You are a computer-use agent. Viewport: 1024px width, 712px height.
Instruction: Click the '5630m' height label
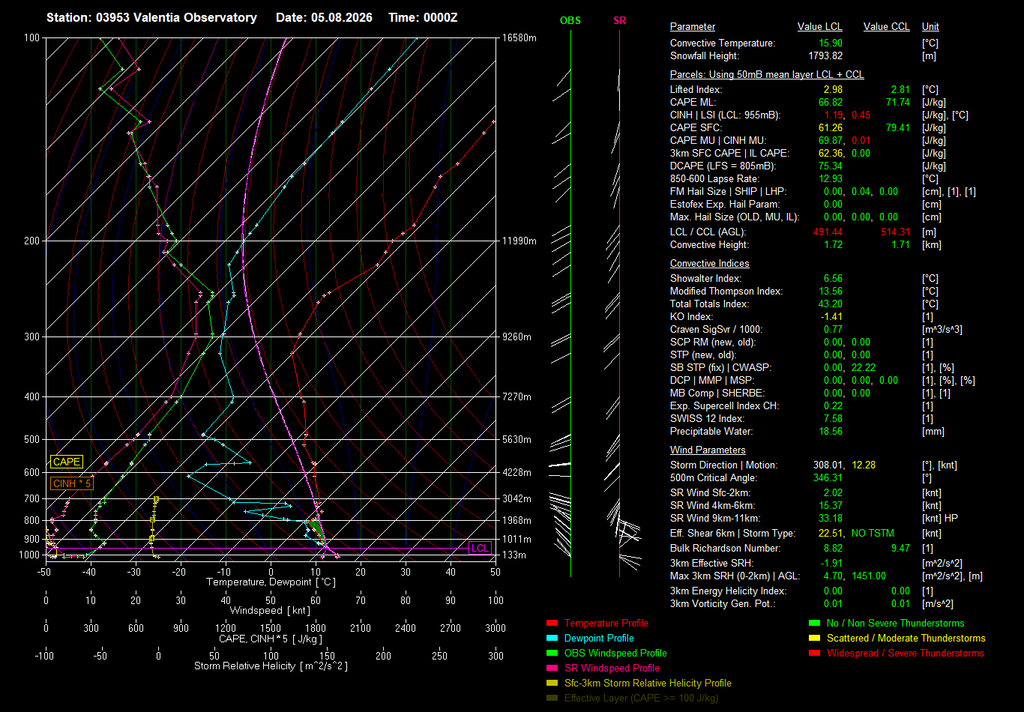516,440
